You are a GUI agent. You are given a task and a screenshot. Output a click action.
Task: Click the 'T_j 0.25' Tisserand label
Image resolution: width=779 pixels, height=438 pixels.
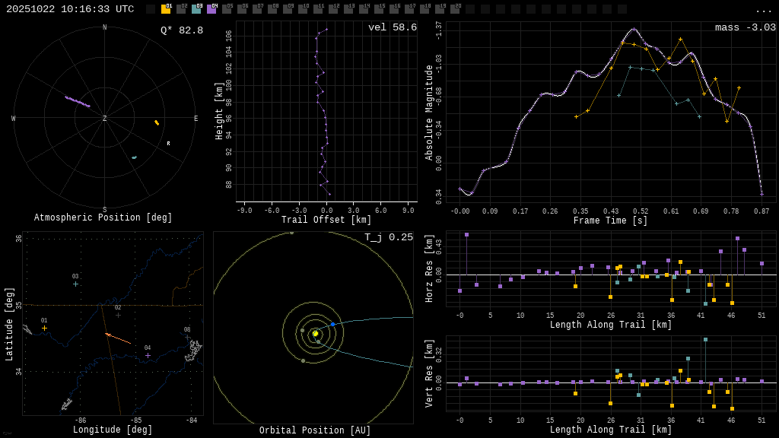[388, 237]
